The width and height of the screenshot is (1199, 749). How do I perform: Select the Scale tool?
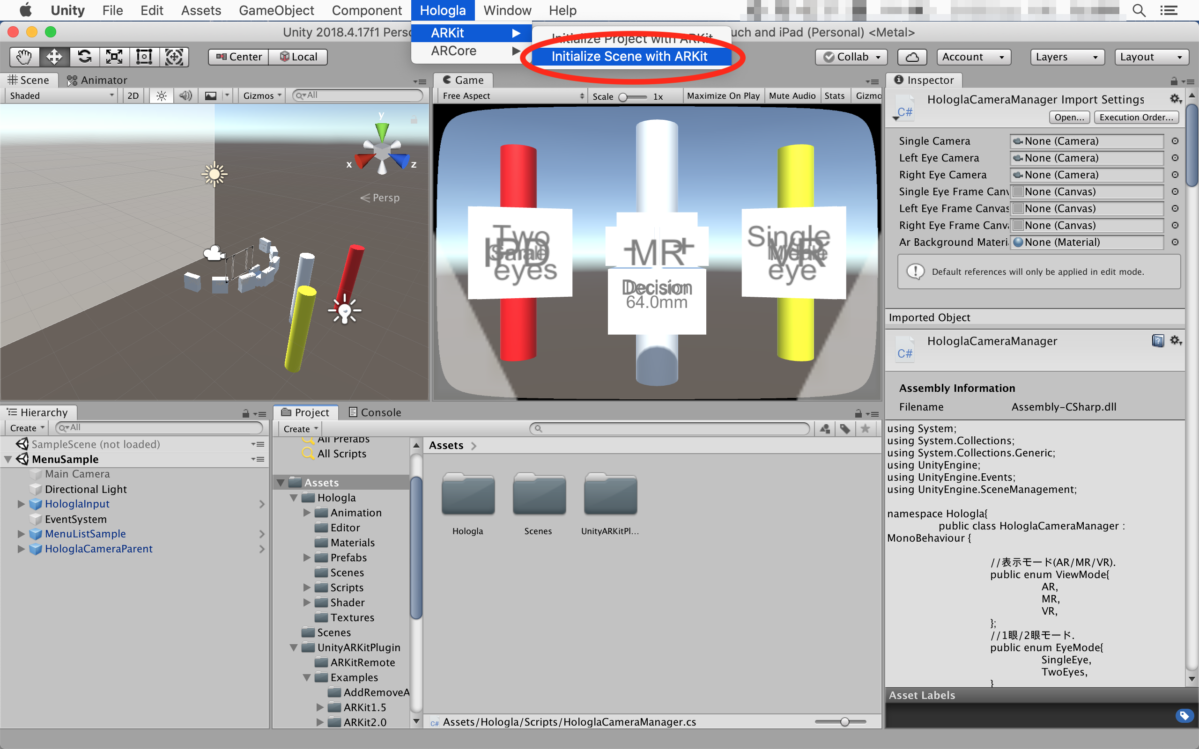[x=114, y=57]
